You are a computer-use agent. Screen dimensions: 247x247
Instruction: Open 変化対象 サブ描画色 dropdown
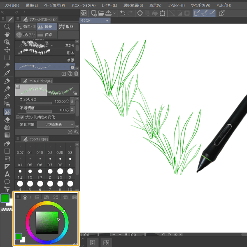point(56,124)
